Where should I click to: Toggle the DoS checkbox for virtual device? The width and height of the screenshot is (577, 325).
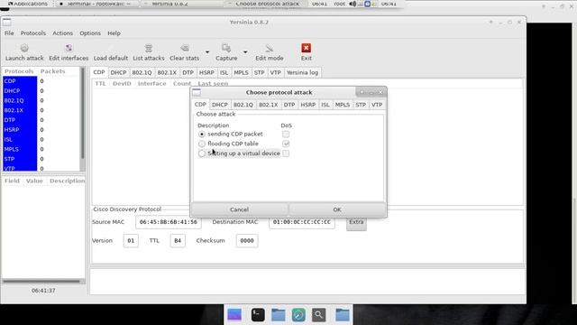pos(286,153)
